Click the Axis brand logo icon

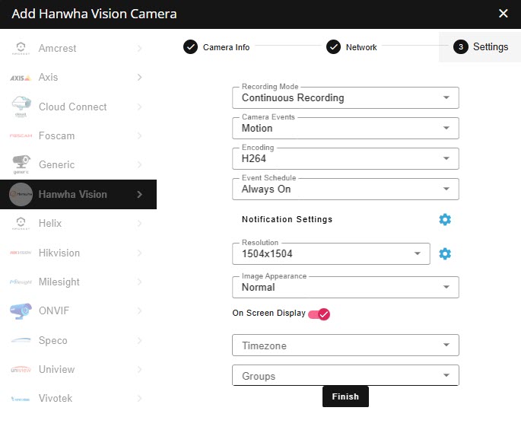coord(21,78)
